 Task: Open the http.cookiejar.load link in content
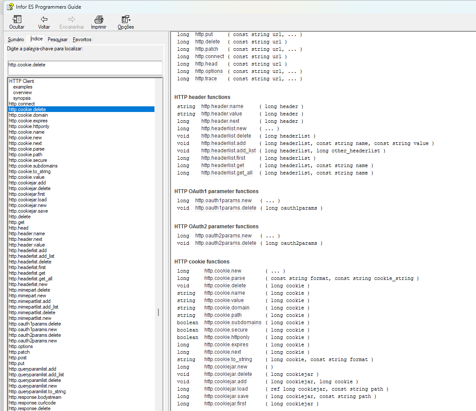(226, 389)
